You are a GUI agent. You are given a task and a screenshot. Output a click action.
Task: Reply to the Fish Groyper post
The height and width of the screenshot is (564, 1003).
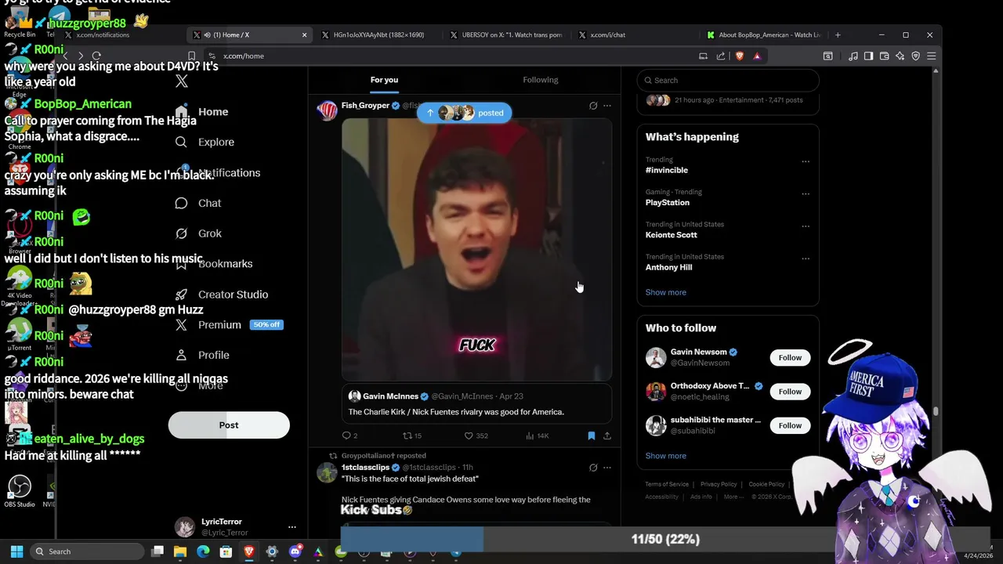click(x=349, y=436)
